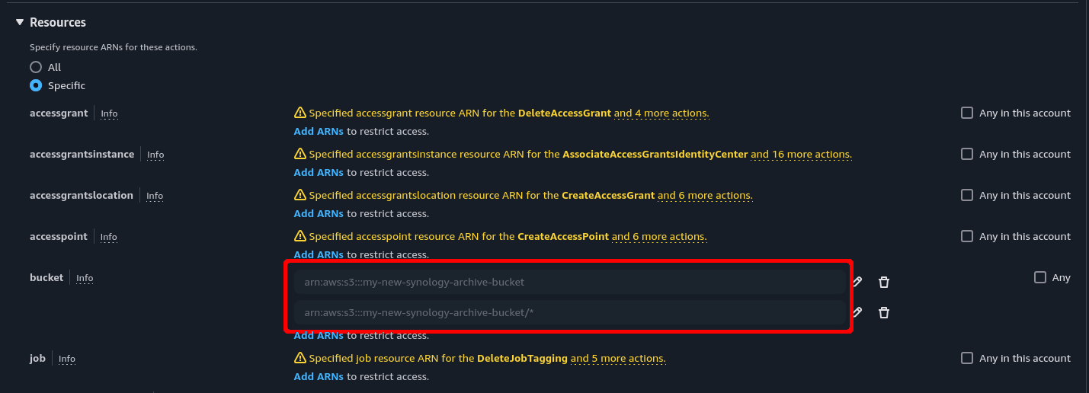1089x393 pixels.
Task: Click Add ARNs under the bucket entries
Action: 319,335
